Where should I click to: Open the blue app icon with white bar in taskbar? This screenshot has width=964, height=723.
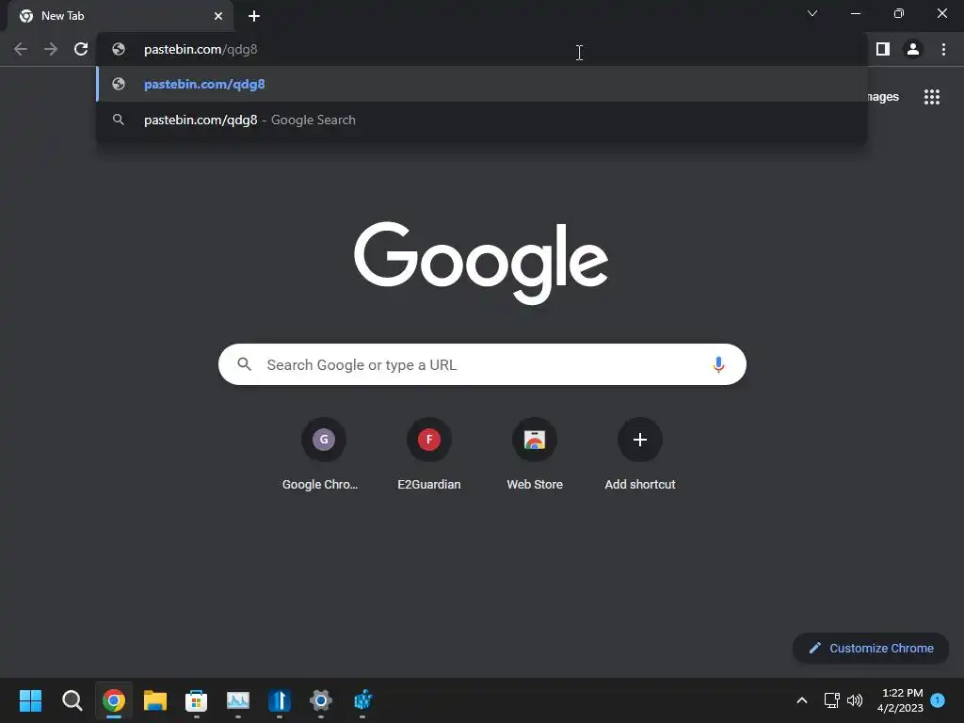[279, 700]
